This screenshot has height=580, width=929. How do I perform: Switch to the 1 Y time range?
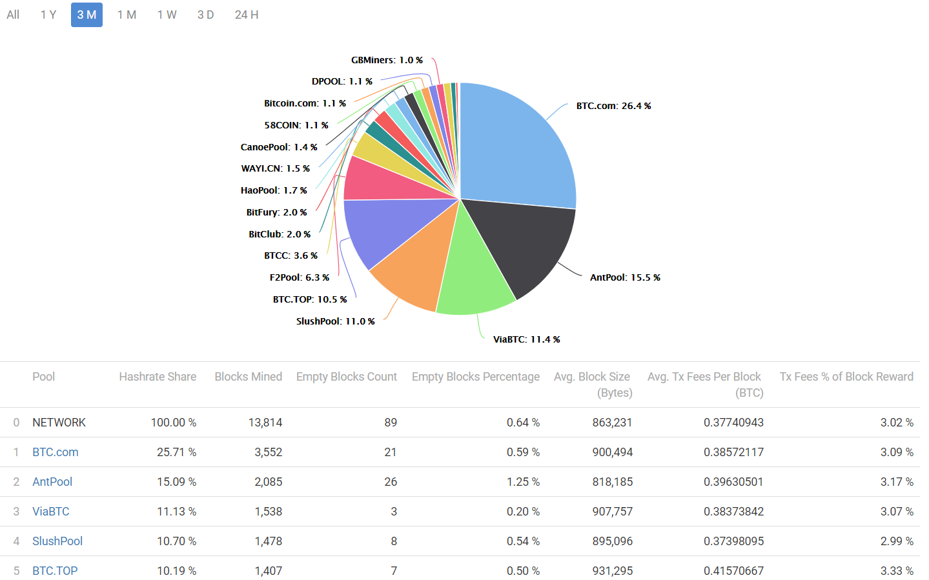[x=48, y=15]
